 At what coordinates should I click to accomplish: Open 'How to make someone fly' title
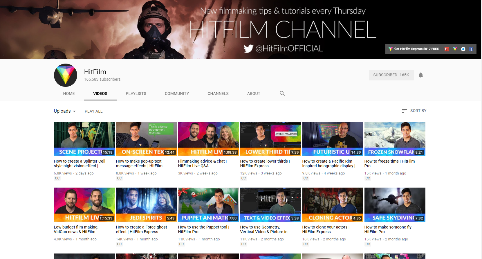[x=389, y=229]
